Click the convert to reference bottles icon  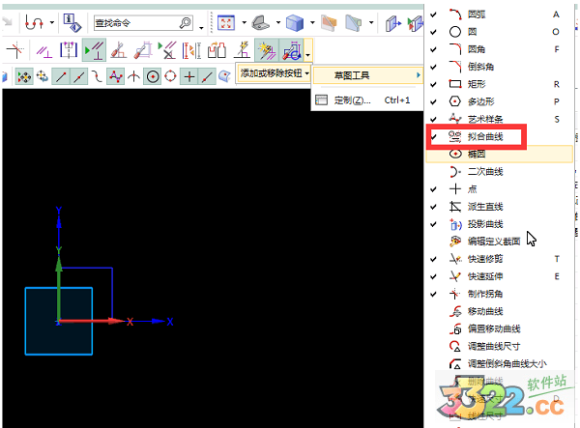[x=217, y=50]
